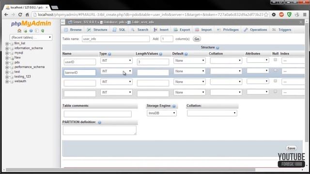Expand the film_list database tree
This screenshot has width=310, height=174.
[x=7, y=43]
